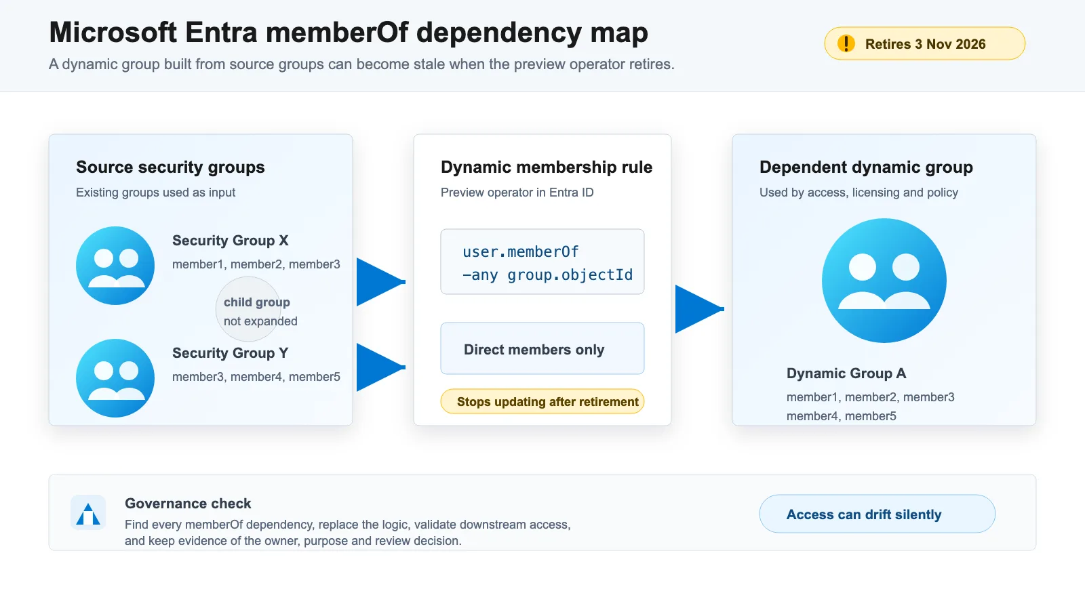Select "Existing groups used as input" text

coord(155,192)
